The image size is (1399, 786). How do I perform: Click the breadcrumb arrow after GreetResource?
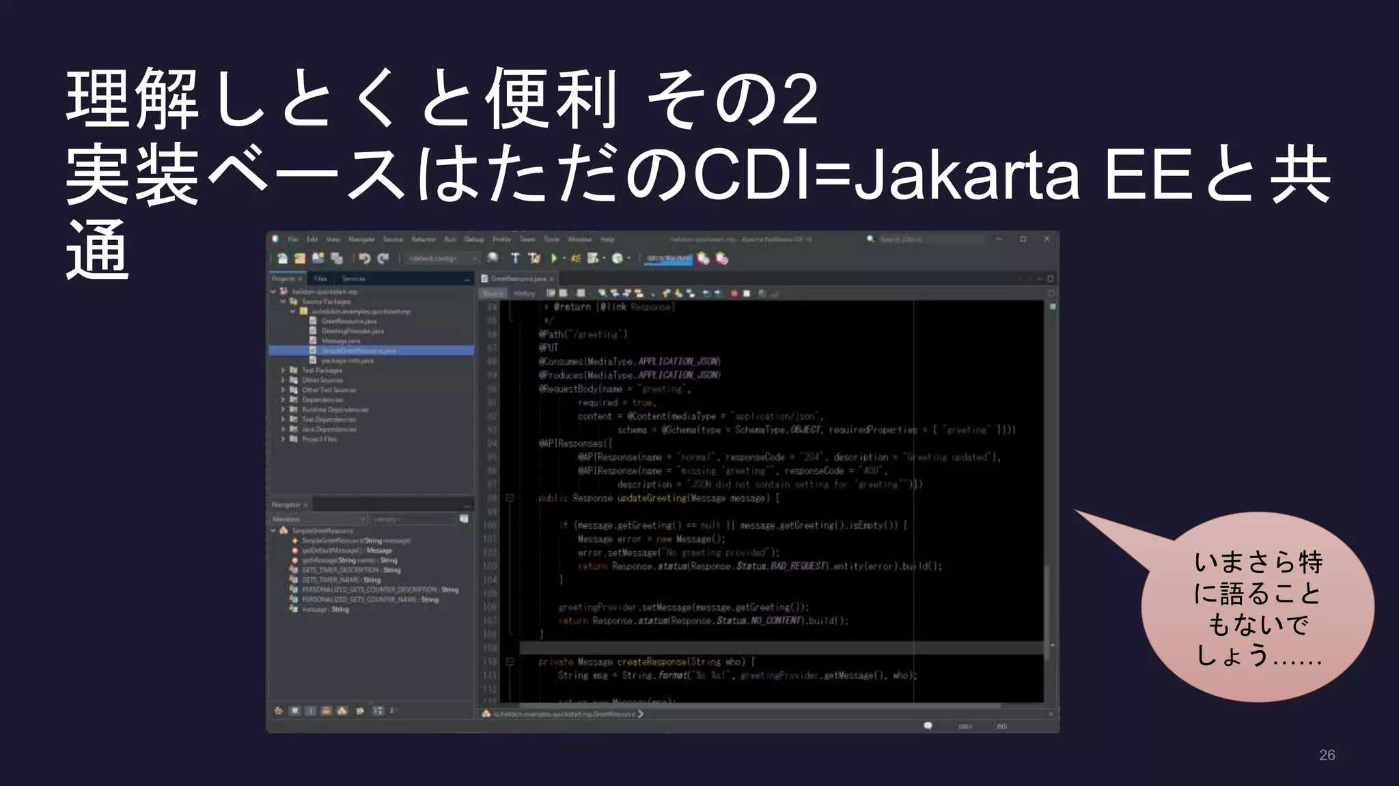[x=640, y=714]
